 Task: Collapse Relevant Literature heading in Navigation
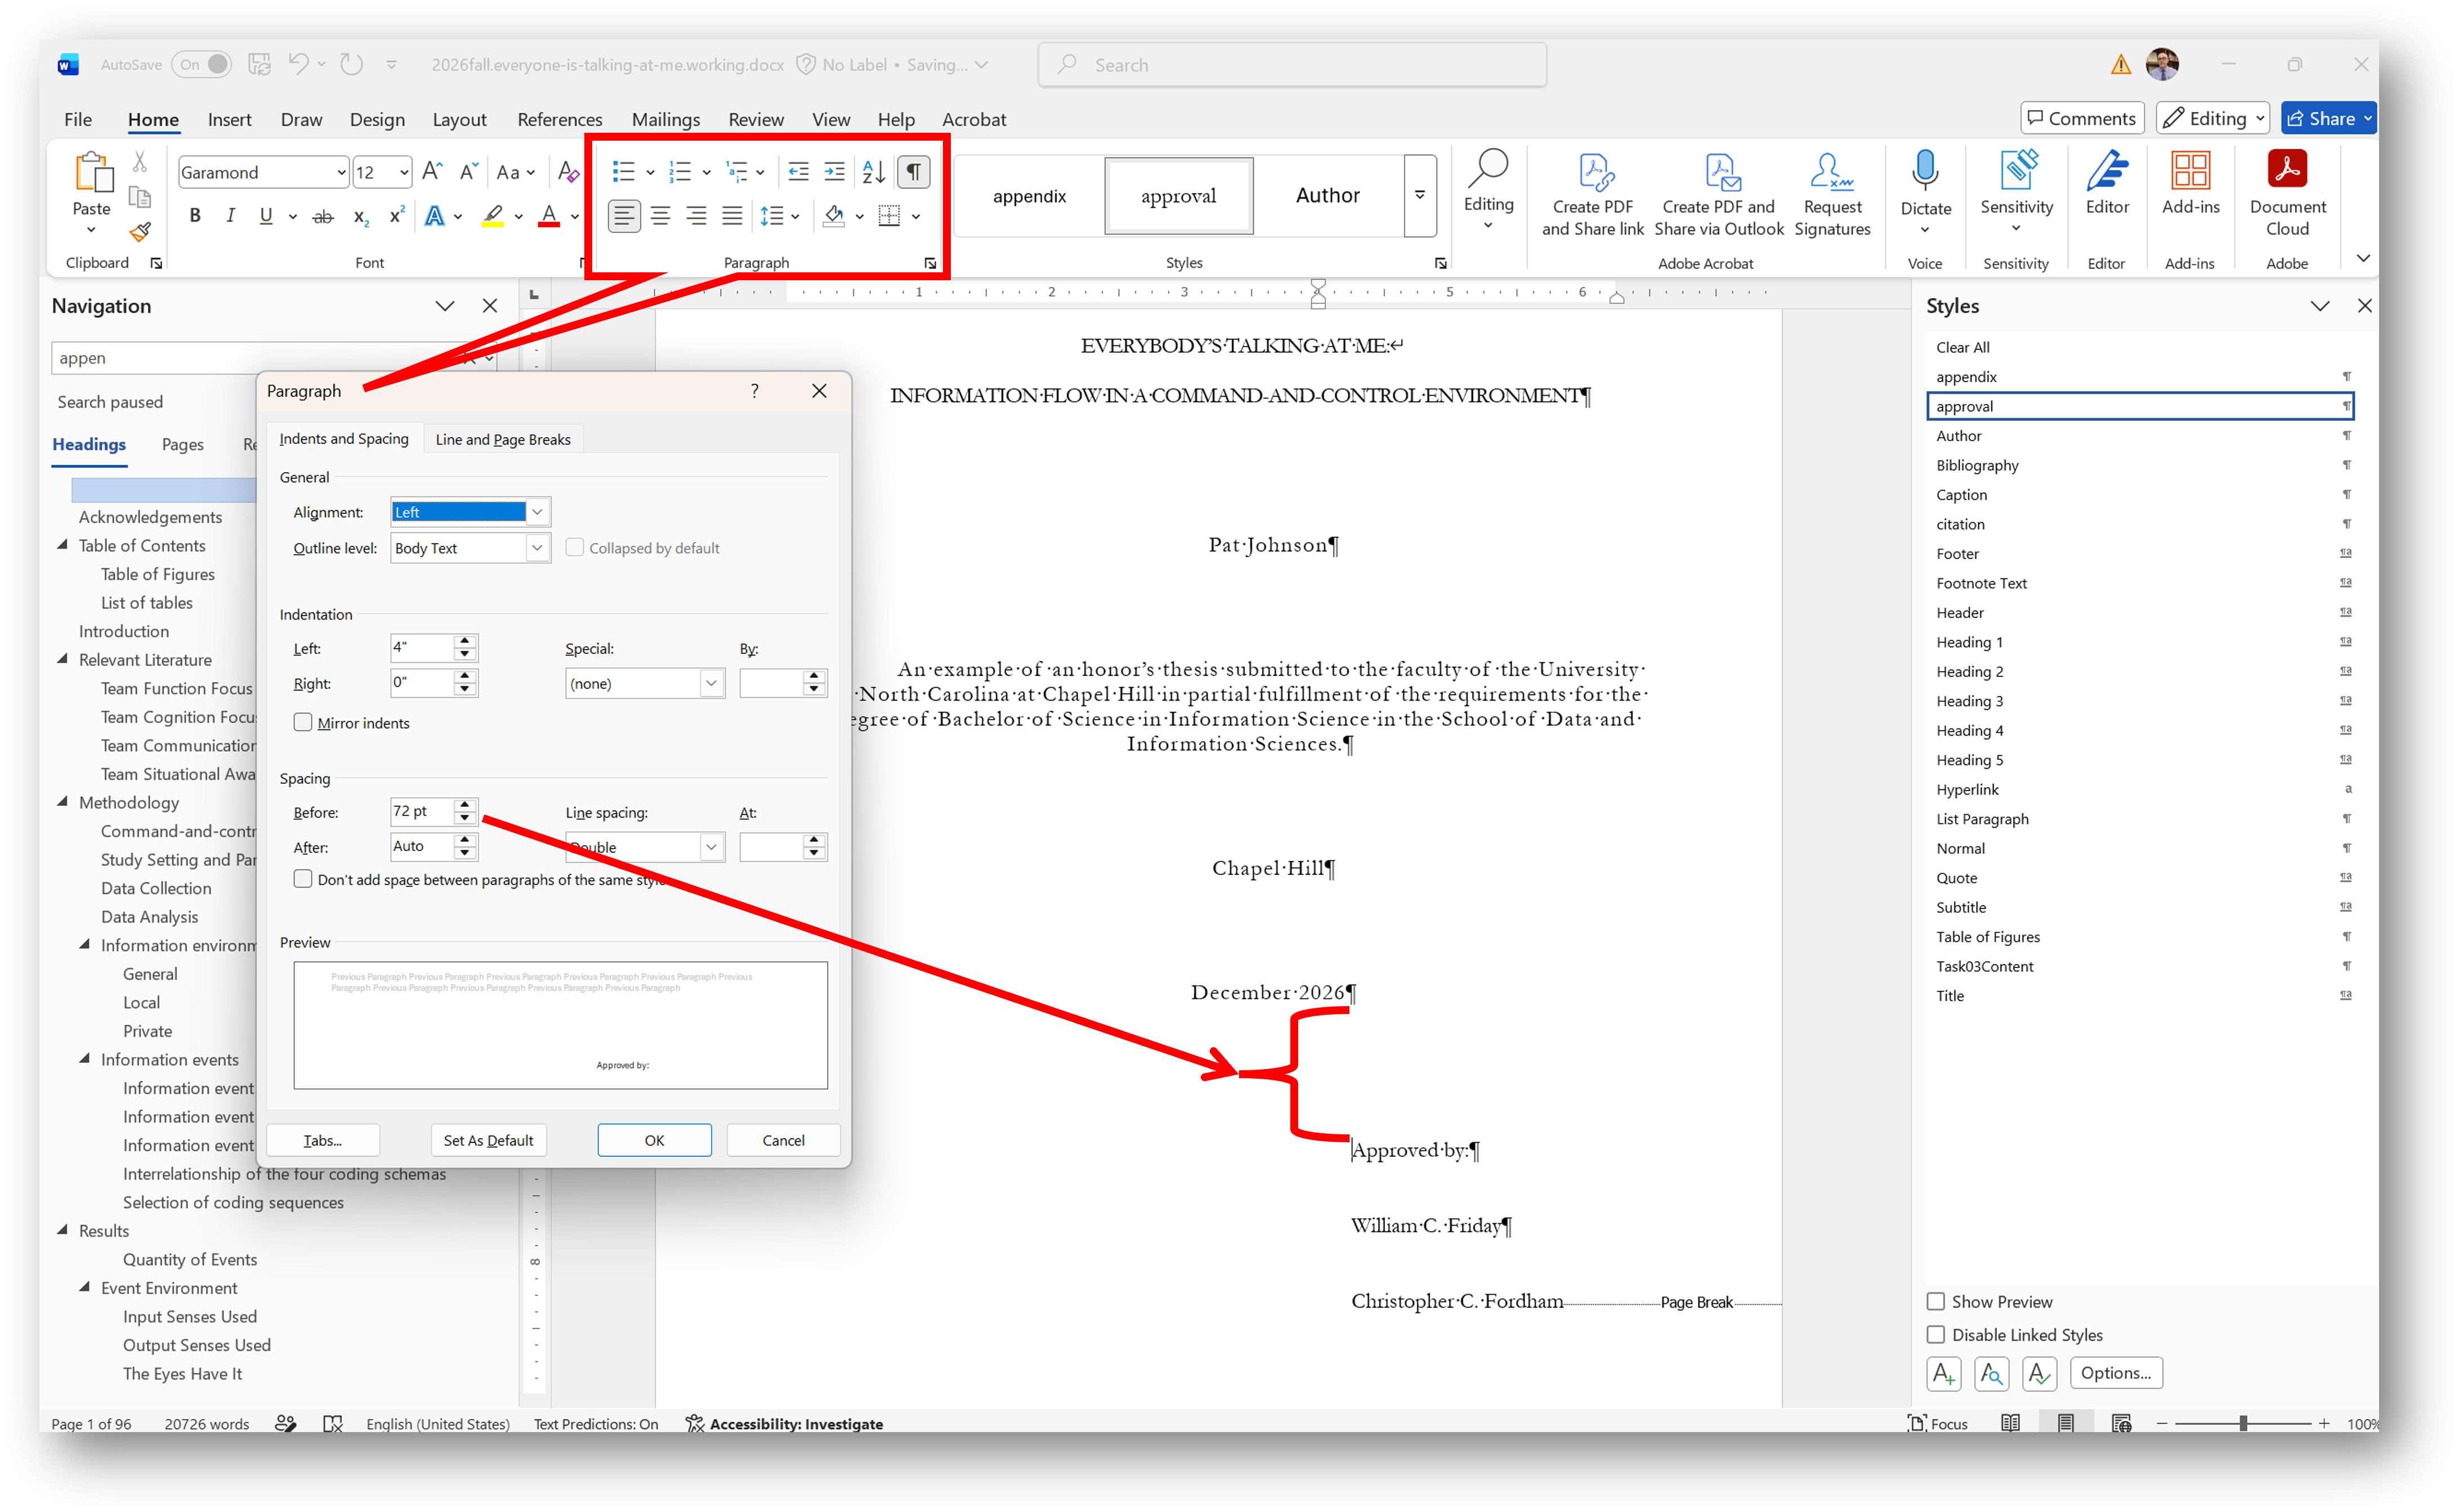[x=63, y=659]
